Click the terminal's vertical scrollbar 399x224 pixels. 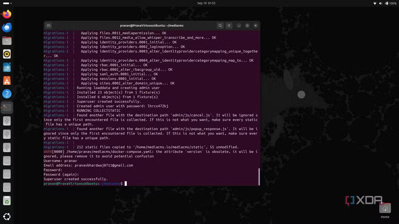click(259, 176)
